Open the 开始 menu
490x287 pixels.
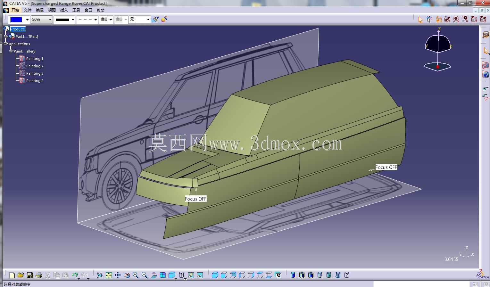(15, 10)
